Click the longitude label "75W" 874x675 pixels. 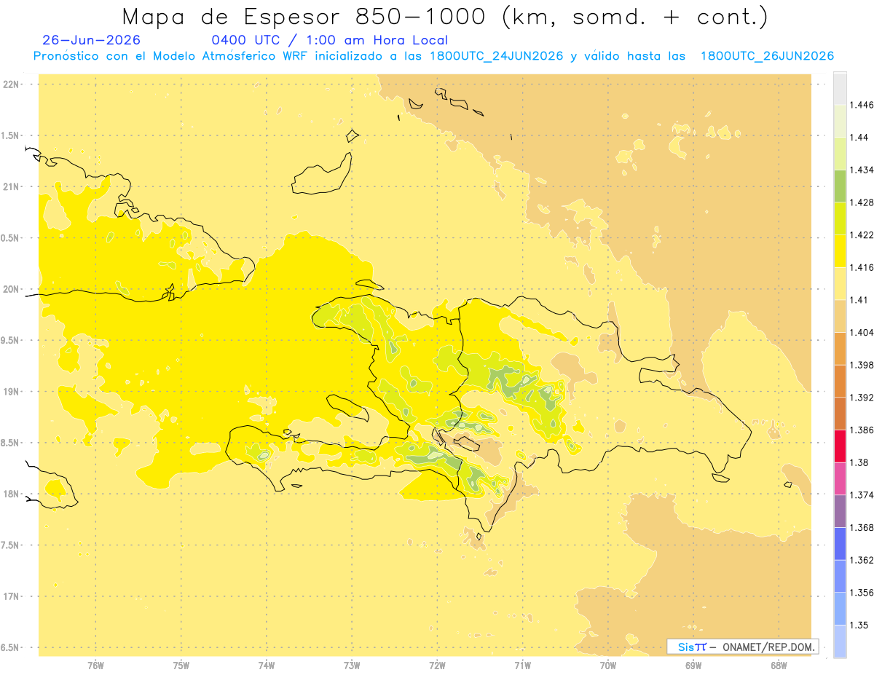(x=181, y=666)
